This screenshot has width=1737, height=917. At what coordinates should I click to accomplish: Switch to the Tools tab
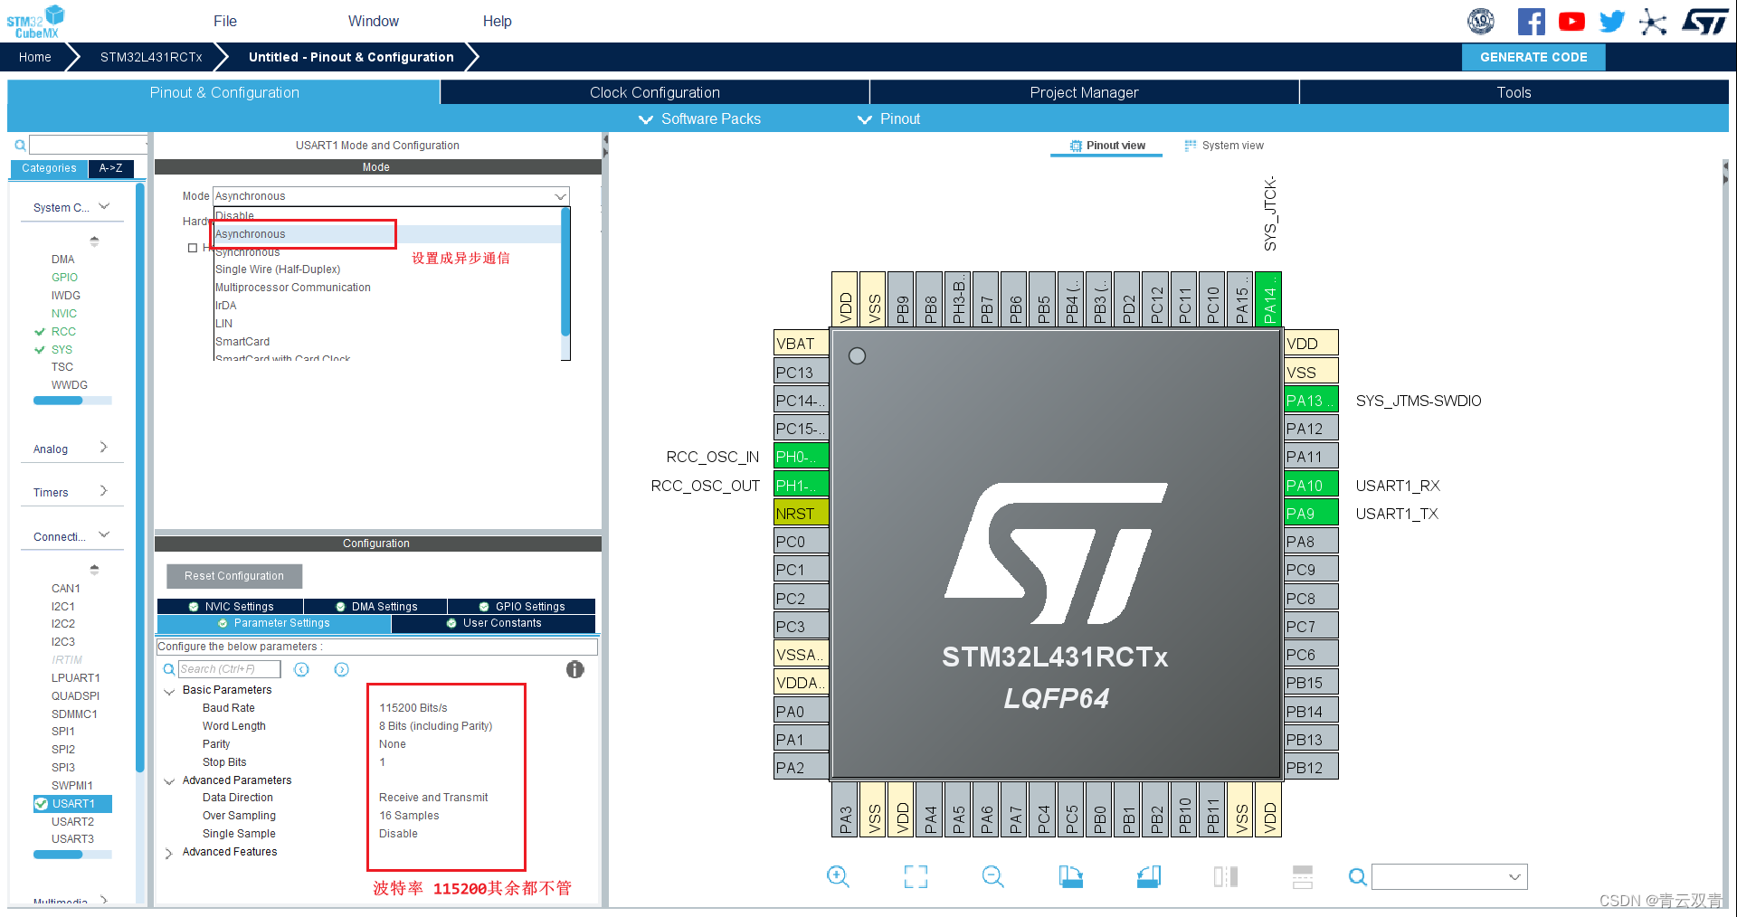[1514, 92]
